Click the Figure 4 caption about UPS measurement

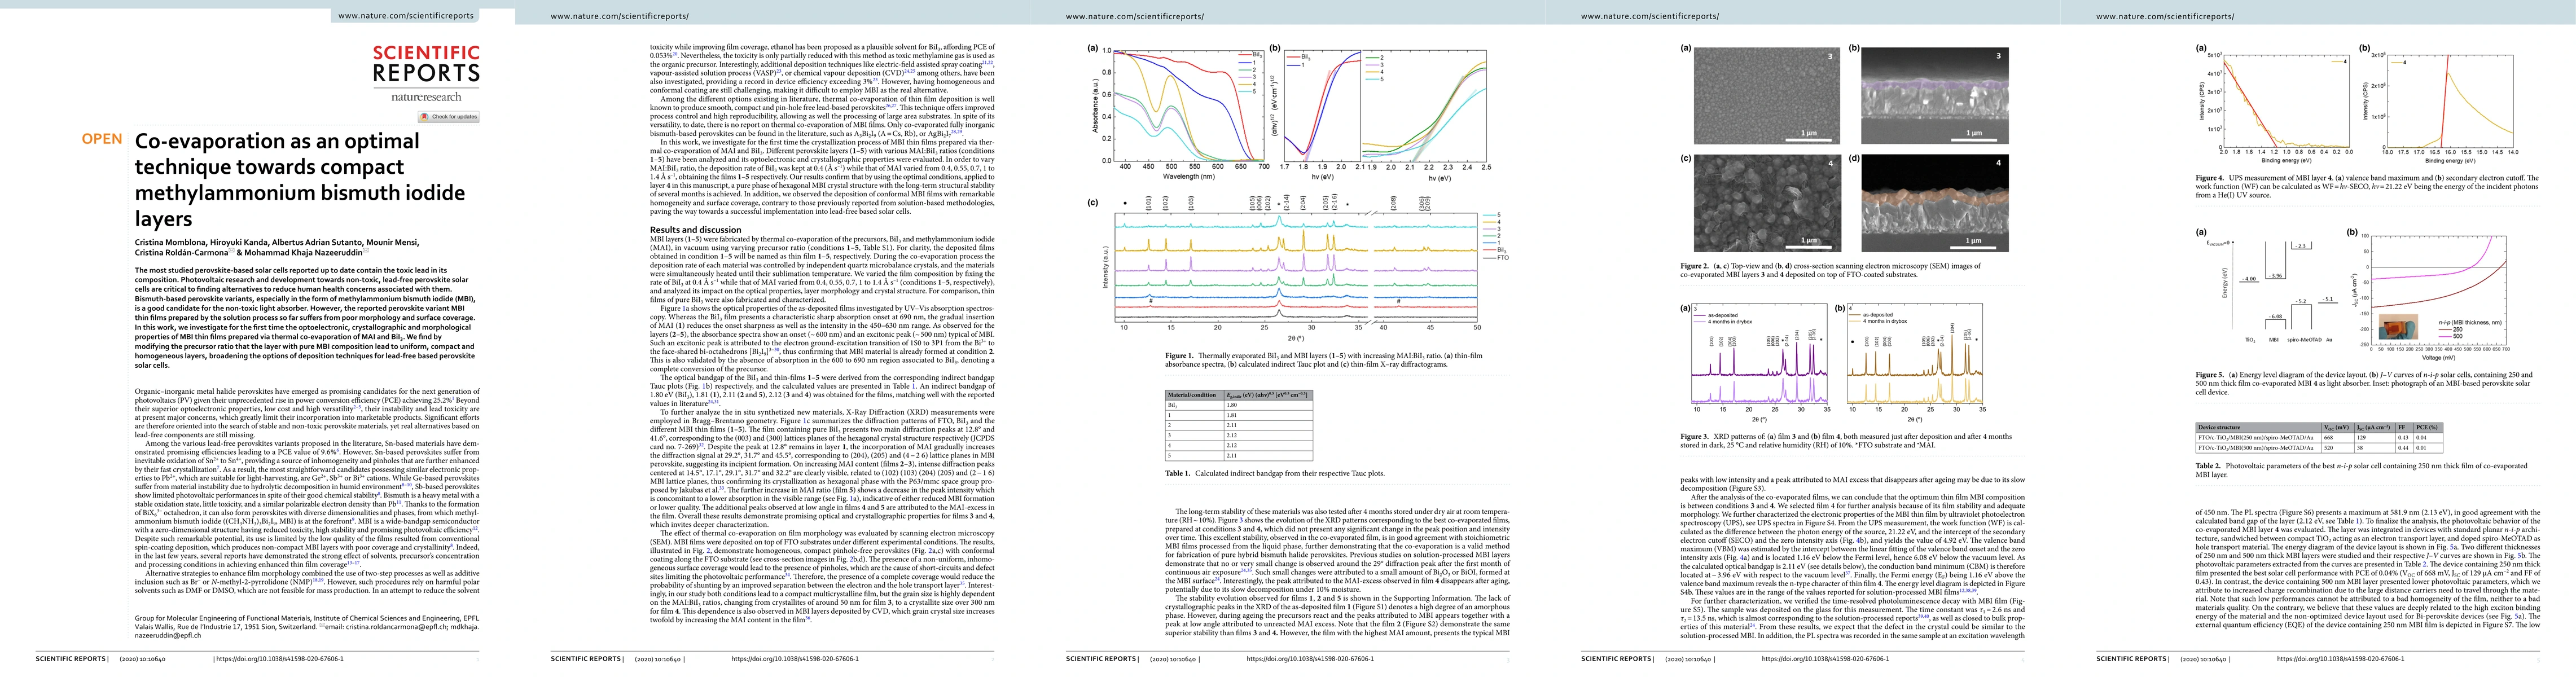2366,187
